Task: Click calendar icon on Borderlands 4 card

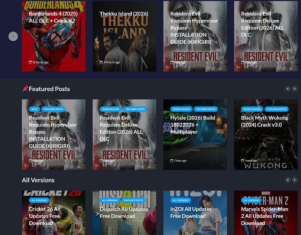Action: 30,62
